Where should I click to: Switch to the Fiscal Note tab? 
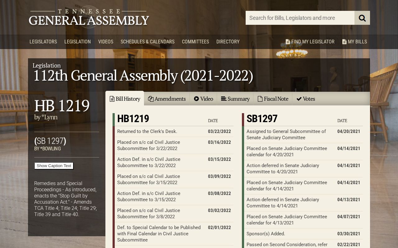pos(273,99)
